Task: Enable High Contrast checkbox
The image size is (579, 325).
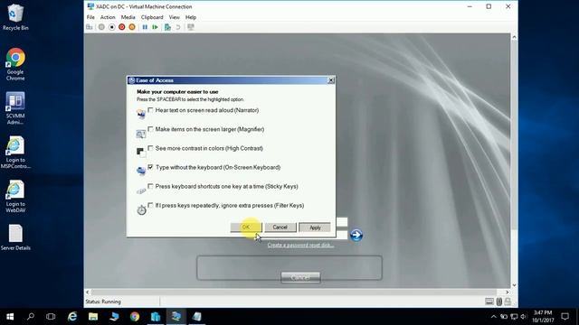Action: (150, 148)
